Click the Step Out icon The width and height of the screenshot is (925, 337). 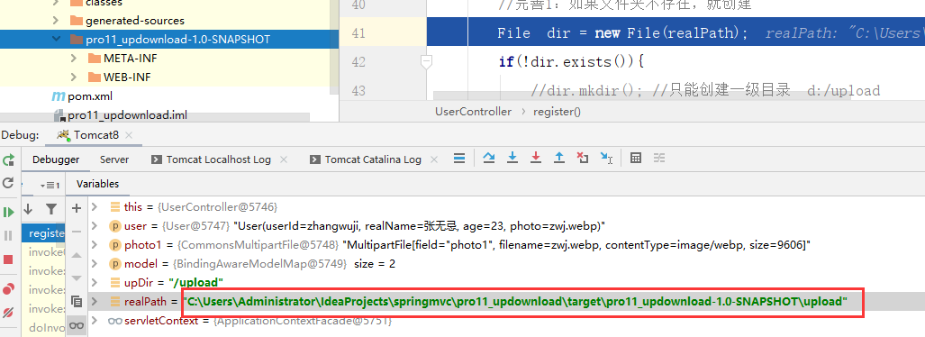point(559,158)
